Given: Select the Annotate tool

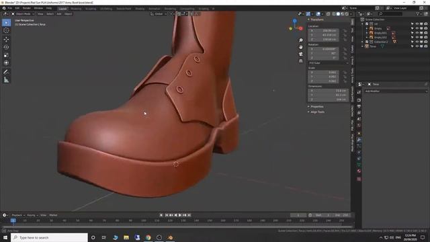Looking at the screenshot, I should [6, 72].
